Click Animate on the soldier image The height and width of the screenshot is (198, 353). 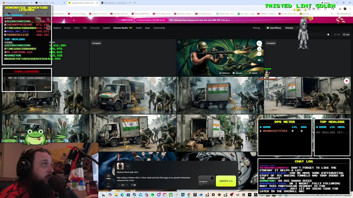tap(237, 73)
